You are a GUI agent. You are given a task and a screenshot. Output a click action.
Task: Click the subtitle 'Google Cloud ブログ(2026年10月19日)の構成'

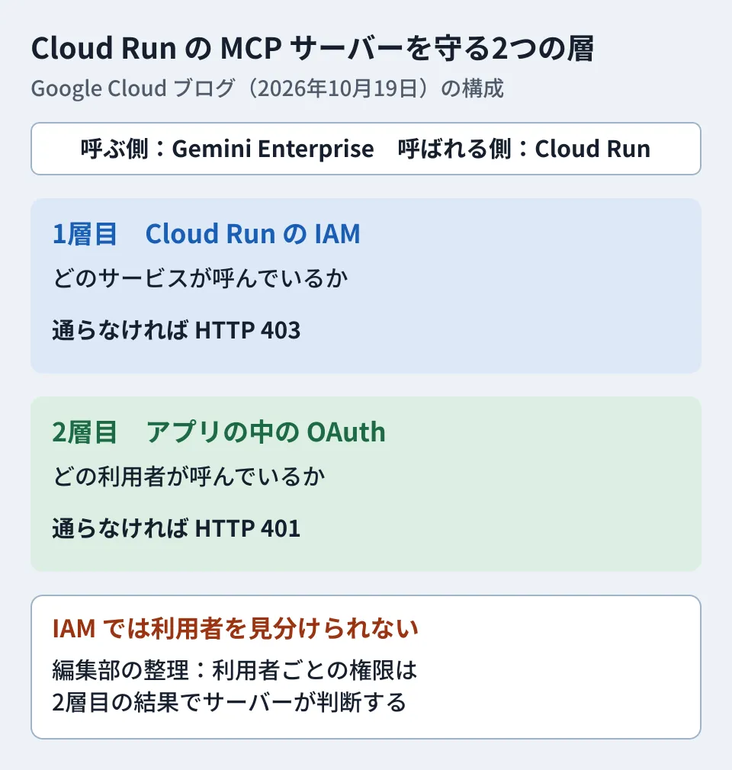click(x=267, y=89)
